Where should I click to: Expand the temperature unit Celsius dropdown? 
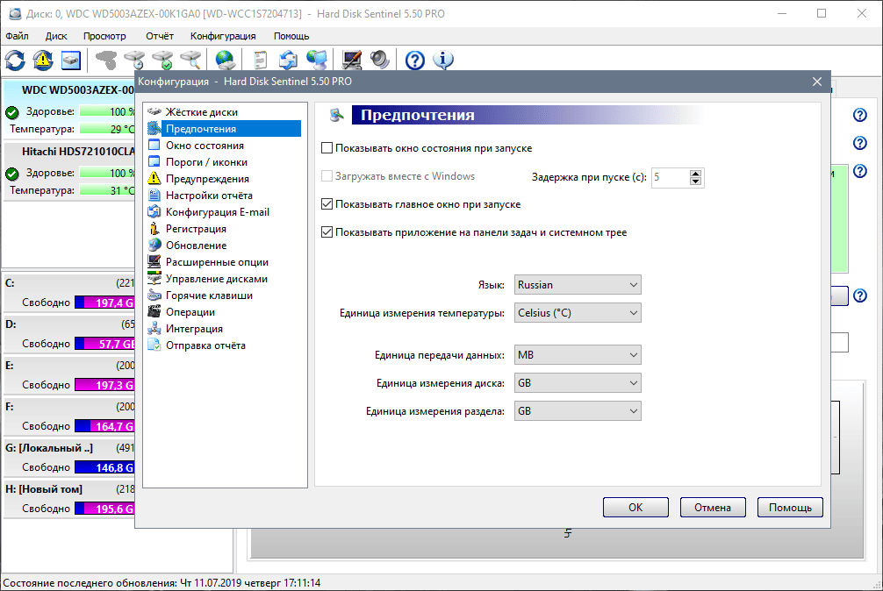[576, 313]
